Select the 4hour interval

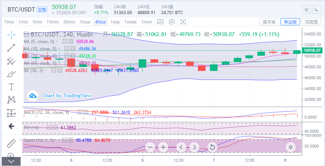pos(101,22)
